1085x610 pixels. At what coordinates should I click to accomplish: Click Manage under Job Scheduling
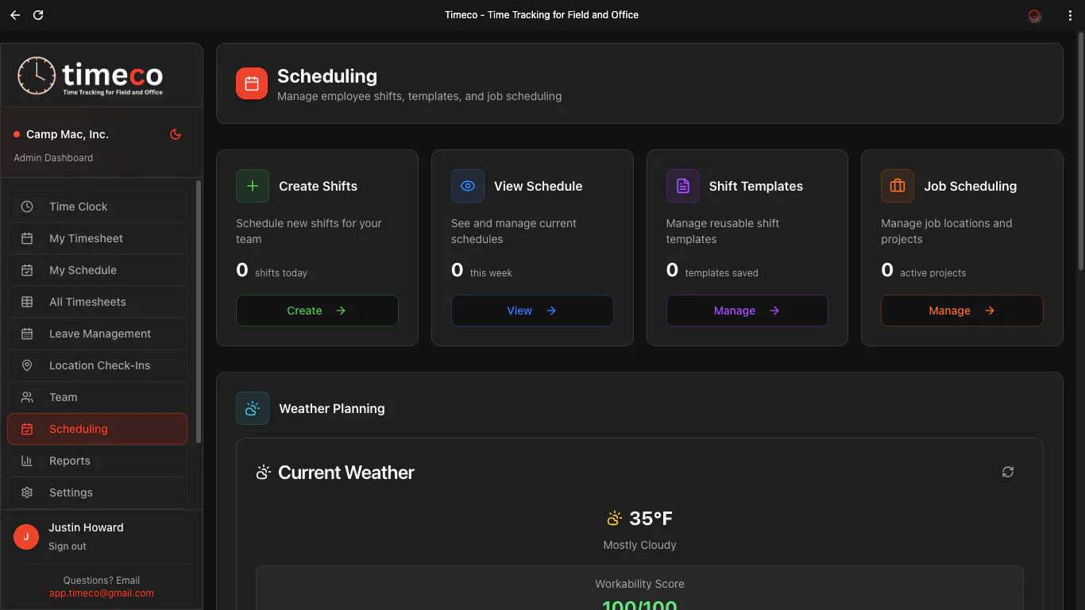[x=962, y=311]
